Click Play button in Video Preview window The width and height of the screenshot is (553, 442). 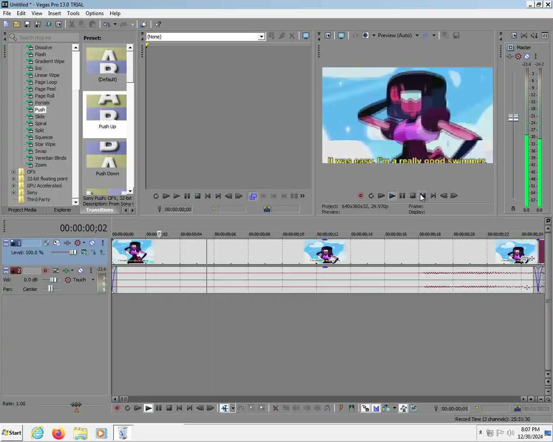click(x=392, y=196)
